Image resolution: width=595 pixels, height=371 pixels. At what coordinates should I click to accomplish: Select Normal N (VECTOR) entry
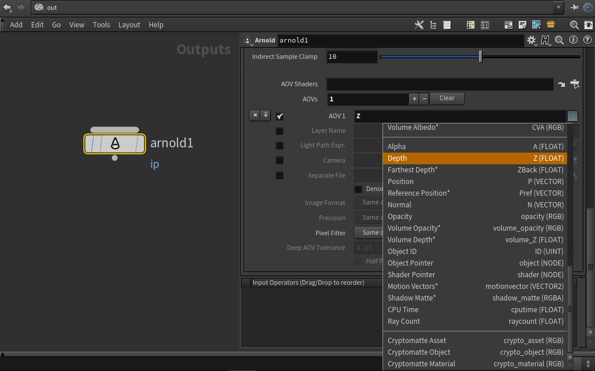(475, 204)
